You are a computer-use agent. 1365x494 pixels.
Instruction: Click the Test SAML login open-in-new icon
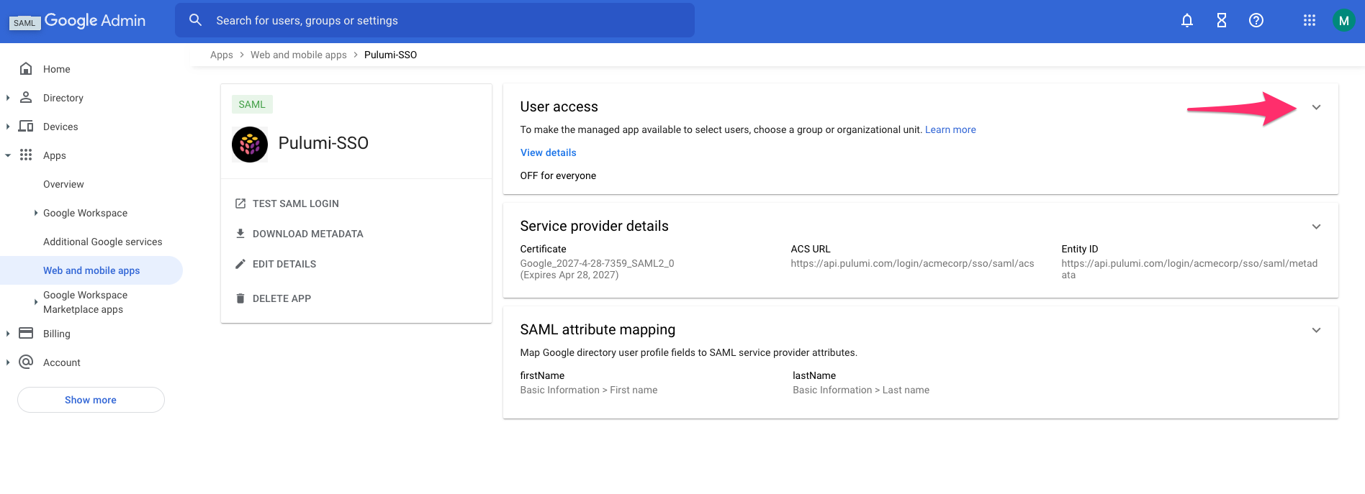pos(240,203)
